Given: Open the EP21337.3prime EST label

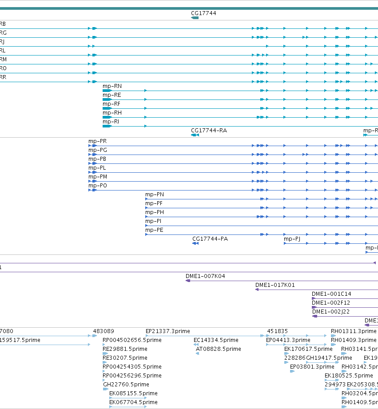Looking at the screenshot, I should coord(168,331).
